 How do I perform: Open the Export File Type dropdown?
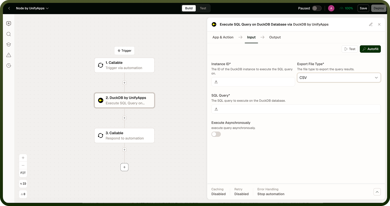pyautogui.click(x=339, y=78)
